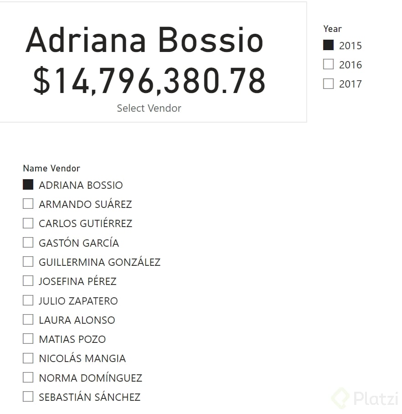This screenshot has height=414, width=402.
Task: Enable the 2017 year filter
Action: 328,83
